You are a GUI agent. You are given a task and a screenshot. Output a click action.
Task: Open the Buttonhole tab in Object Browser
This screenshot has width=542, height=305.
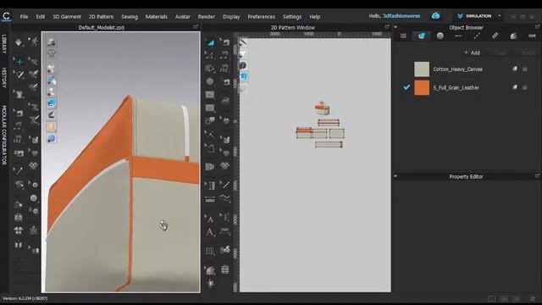tap(458, 36)
